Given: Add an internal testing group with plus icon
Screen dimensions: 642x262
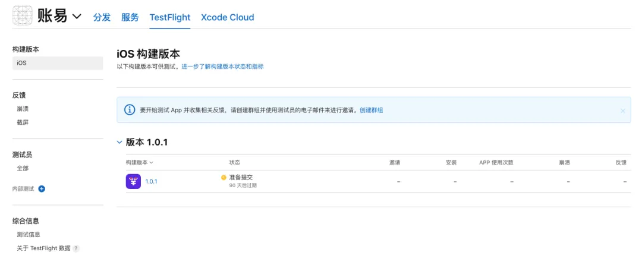Looking at the screenshot, I should (x=42, y=189).
